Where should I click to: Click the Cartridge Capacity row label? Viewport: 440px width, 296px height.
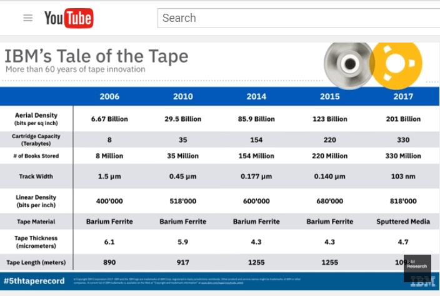36,140
